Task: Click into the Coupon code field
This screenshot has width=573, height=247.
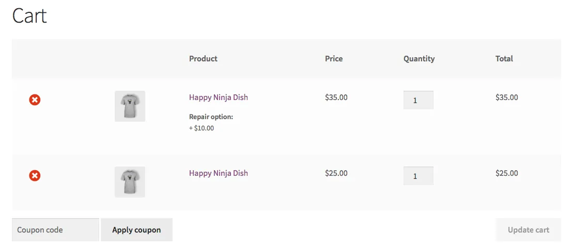Action: coord(55,230)
